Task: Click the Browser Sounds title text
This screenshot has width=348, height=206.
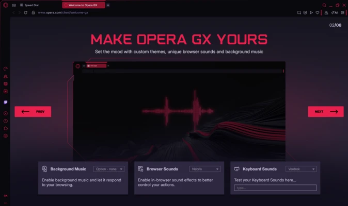Action: (x=162, y=169)
